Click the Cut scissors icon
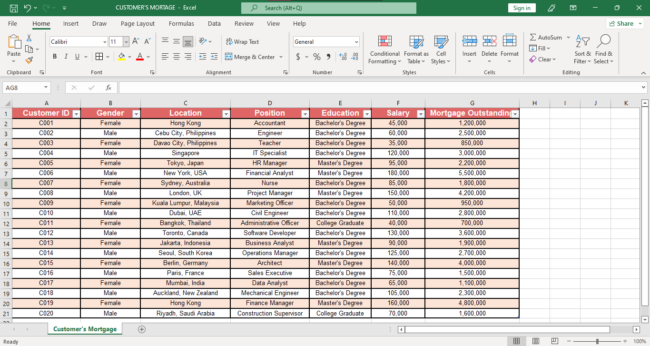The image size is (650, 346). [x=29, y=38]
